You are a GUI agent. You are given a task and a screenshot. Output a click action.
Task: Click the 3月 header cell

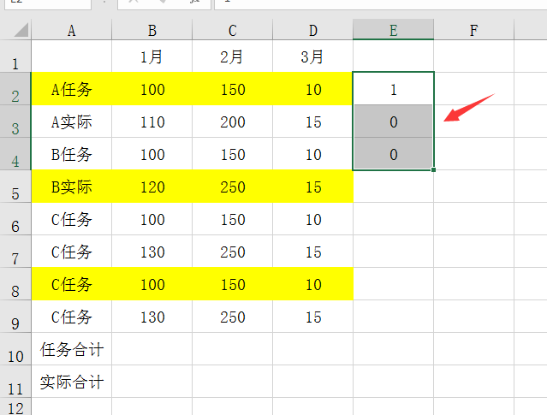pyautogui.click(x=313, y=56)
